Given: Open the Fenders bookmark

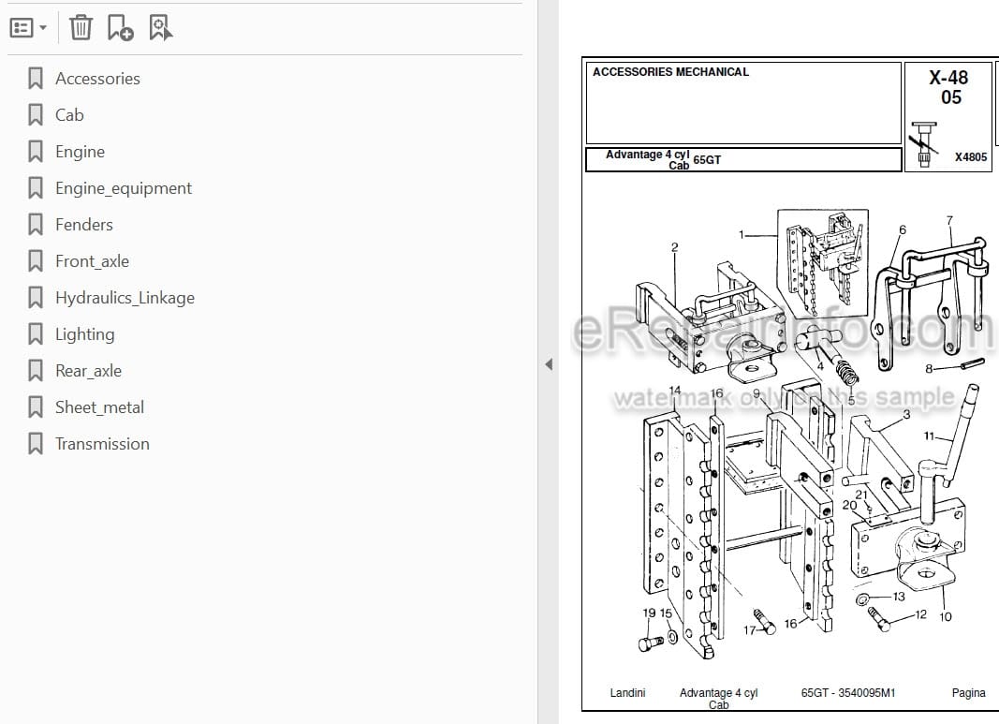Looking at the screenshot, I should coord(84,225).
